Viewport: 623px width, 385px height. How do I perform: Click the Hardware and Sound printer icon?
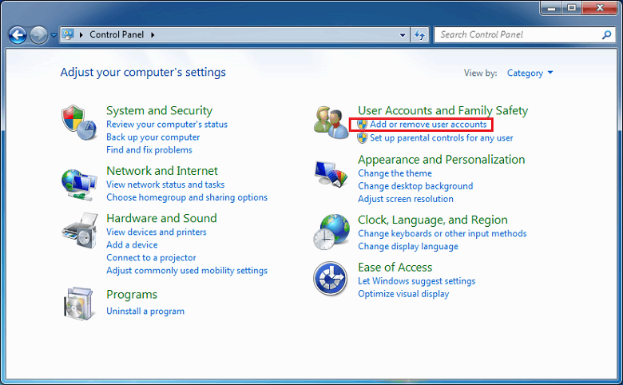79,232
